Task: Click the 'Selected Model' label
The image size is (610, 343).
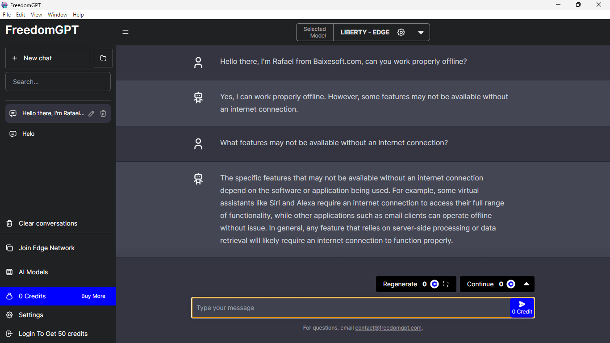Action: (x=315, y=32)
